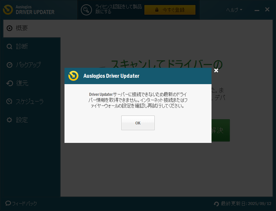Go to the 復元 restore section

click(x=32, y=83)
